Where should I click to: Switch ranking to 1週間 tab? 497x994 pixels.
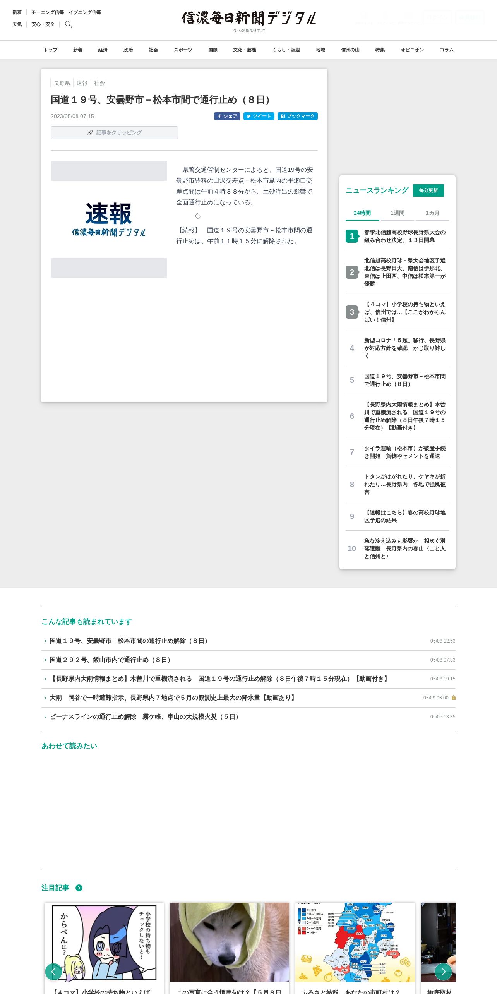pyautogui.click(x=397, y=213)
